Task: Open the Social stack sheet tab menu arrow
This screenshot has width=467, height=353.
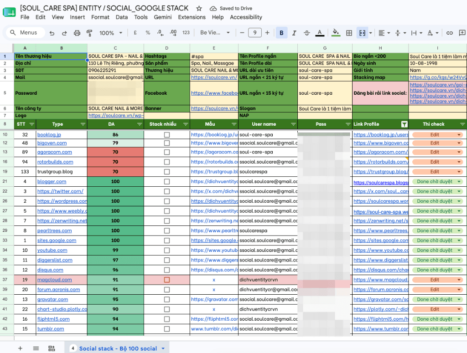Action: point(163,348)
